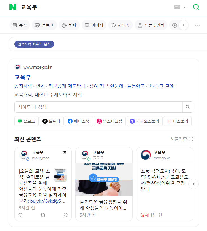Image resolution: width=207 pixels, height=231 pixels.
Task: Click 노출기준 text link
Action: (x=179, y=139)
